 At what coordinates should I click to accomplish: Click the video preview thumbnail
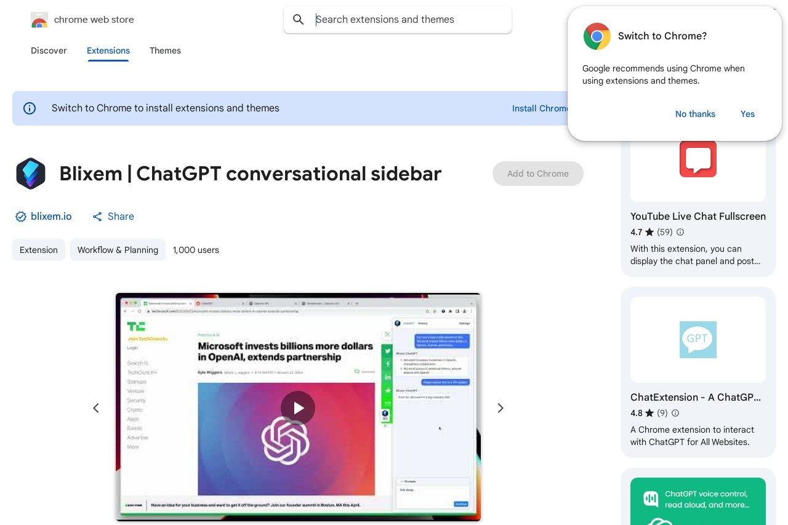[298, 407]
